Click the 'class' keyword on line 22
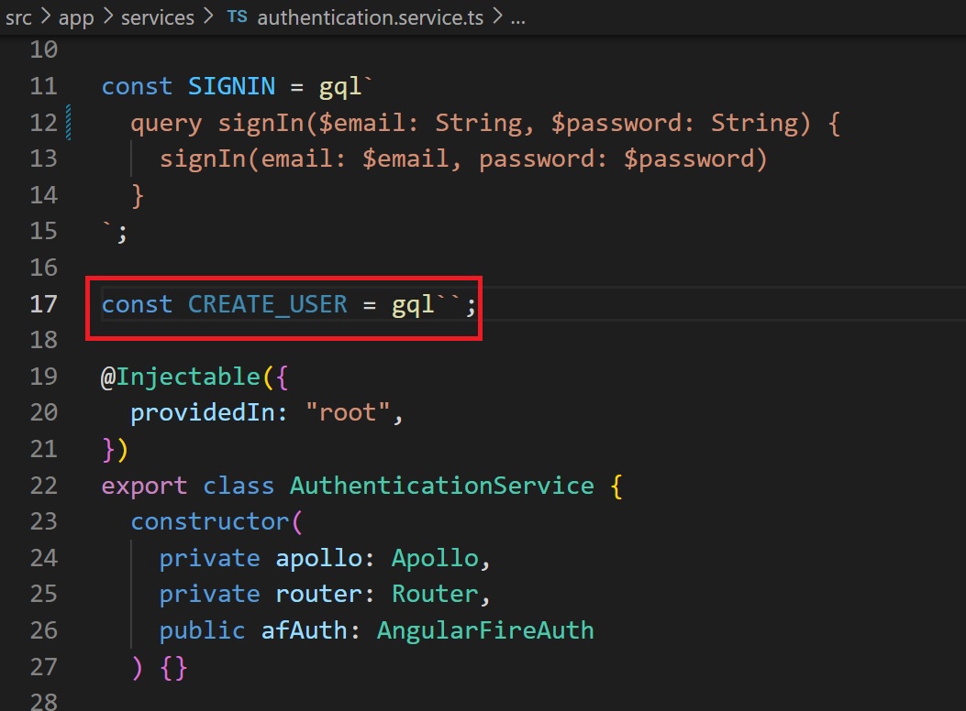966x711 pixels. [239, 486]
